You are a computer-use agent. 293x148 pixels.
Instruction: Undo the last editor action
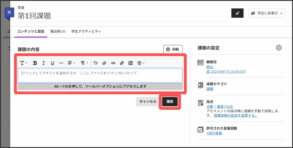96,63
